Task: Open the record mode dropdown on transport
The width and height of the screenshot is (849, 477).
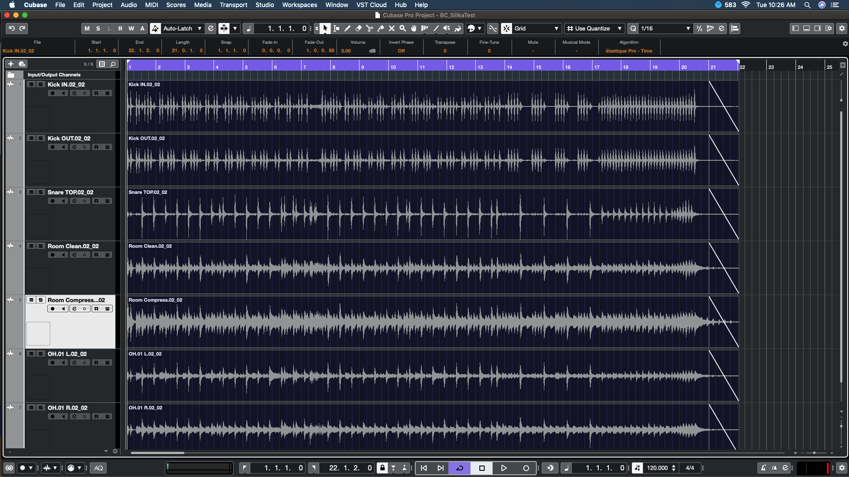Action: [x=26, y=468]
